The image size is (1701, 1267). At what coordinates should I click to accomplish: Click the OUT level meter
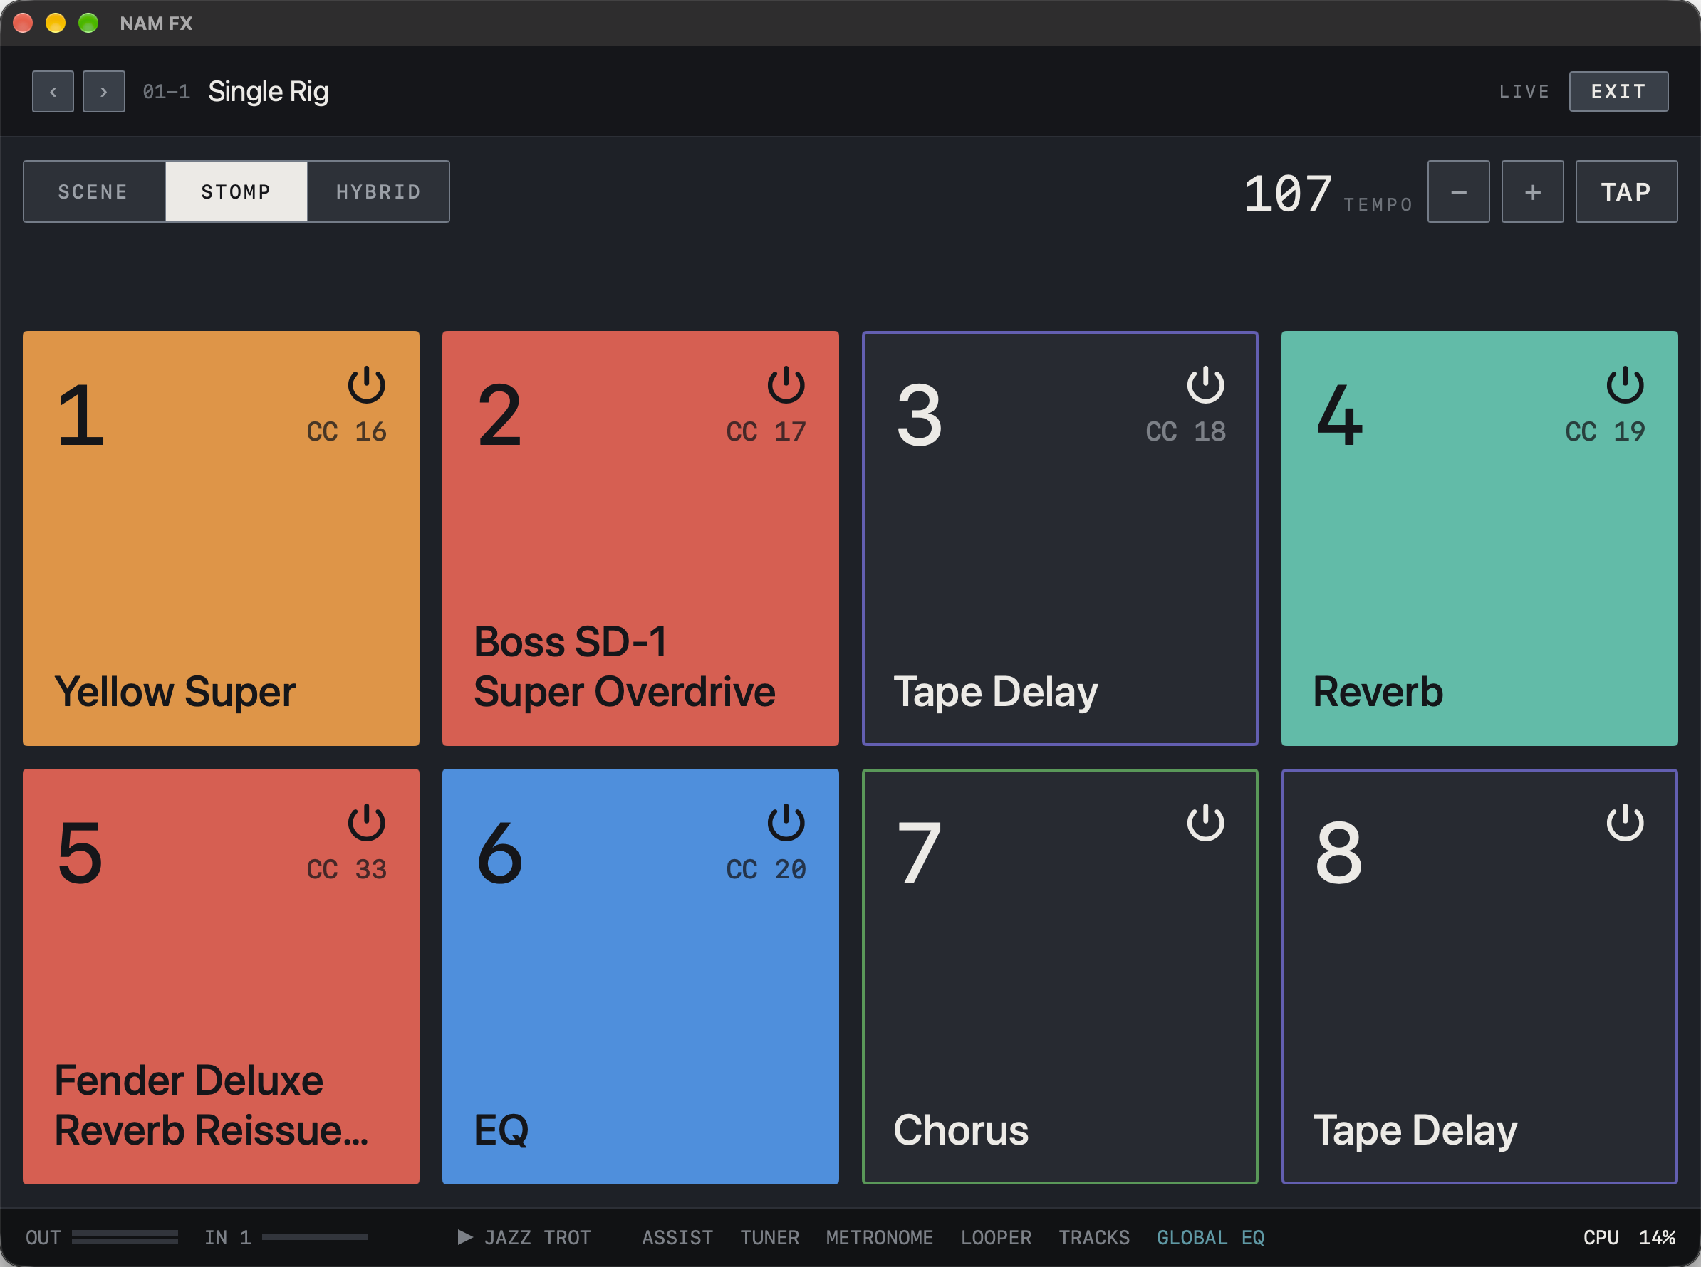coord(125,1237)
